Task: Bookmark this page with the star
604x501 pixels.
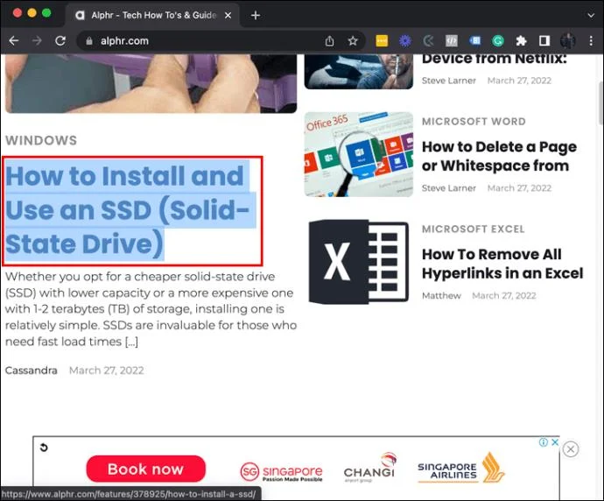Action: pos(353,41)
